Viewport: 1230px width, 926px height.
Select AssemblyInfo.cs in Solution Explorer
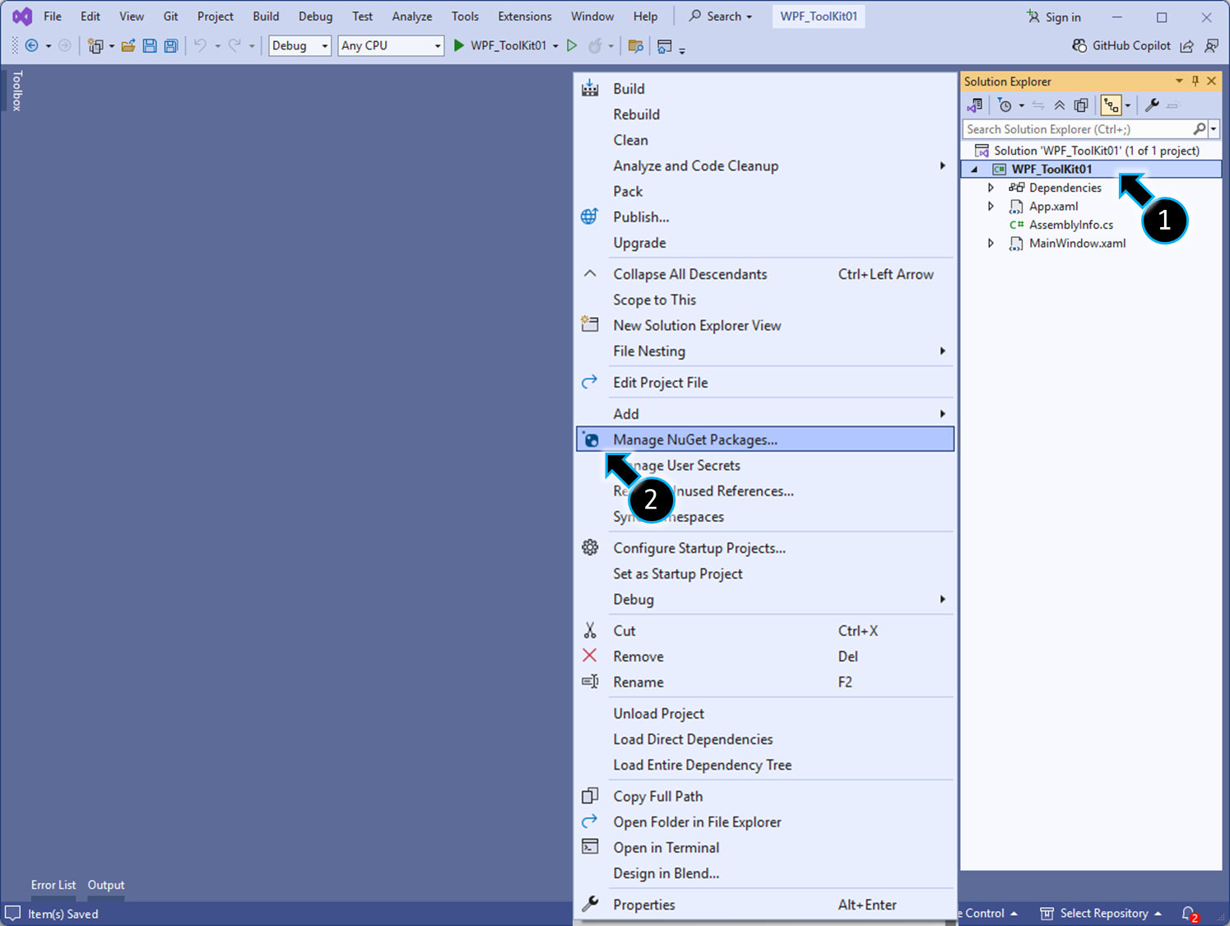1071,225
